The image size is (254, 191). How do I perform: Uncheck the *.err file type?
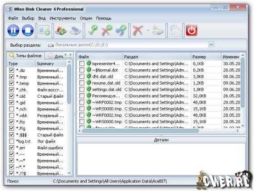pyautogui.click(x=11, y=148)
